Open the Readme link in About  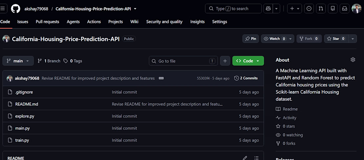click(287, 109)
